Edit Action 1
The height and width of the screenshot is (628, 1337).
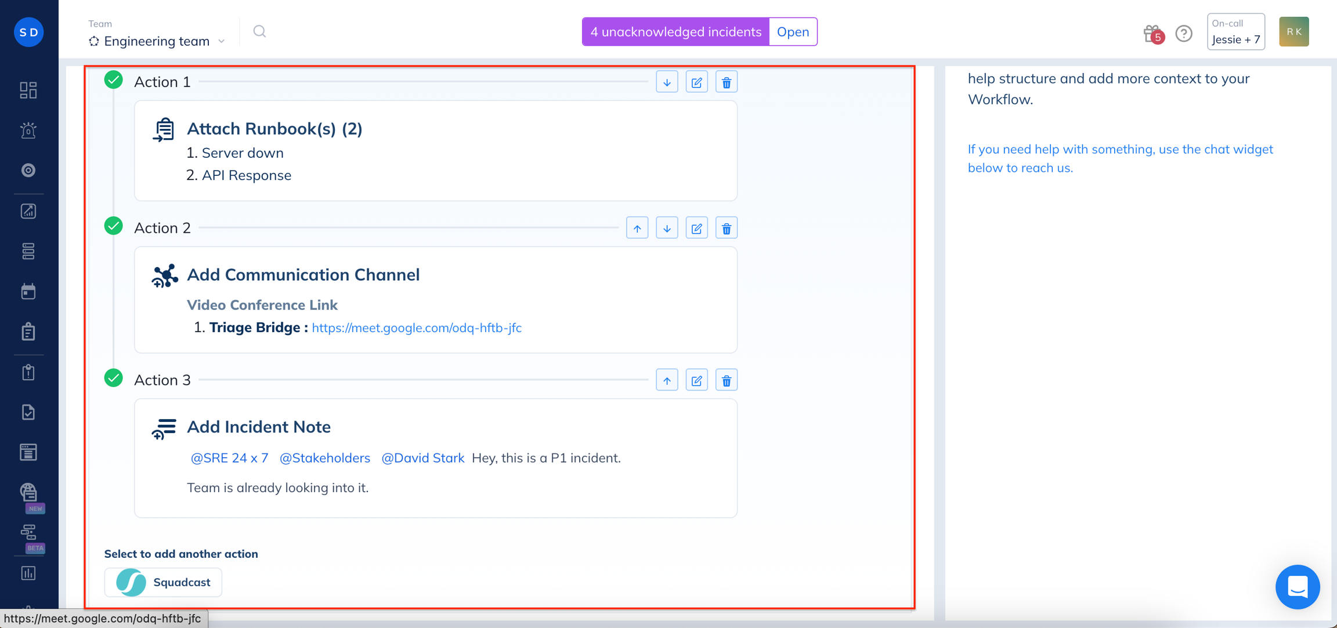click(696, 82)
